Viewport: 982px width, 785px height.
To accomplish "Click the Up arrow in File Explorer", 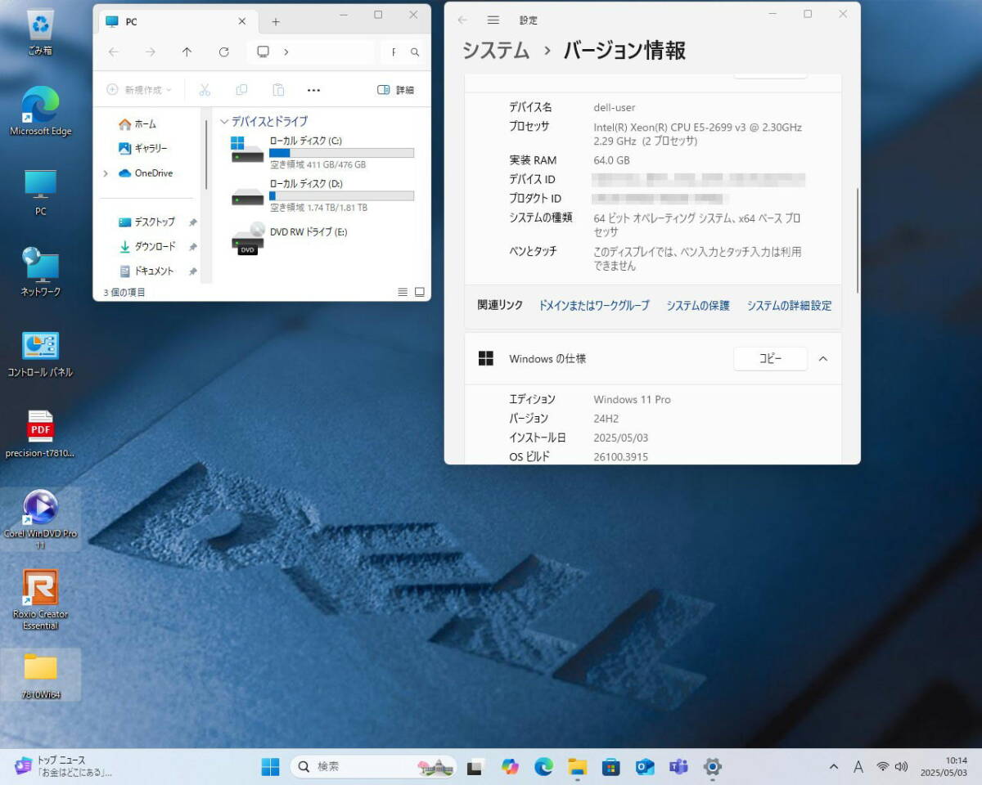I will point(187,52).
